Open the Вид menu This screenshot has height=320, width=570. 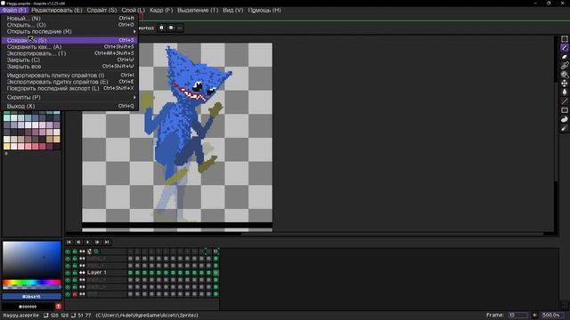point(233,10)
